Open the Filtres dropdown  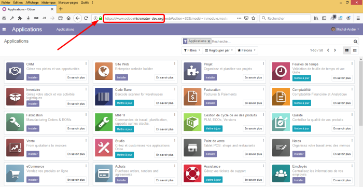[x=192, y=50]
